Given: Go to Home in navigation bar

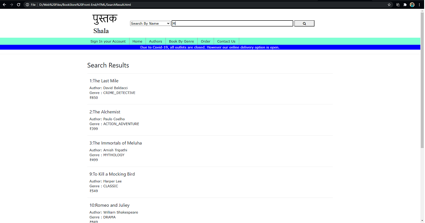Looking at the screenshot, I should click(x=137, y=41).
